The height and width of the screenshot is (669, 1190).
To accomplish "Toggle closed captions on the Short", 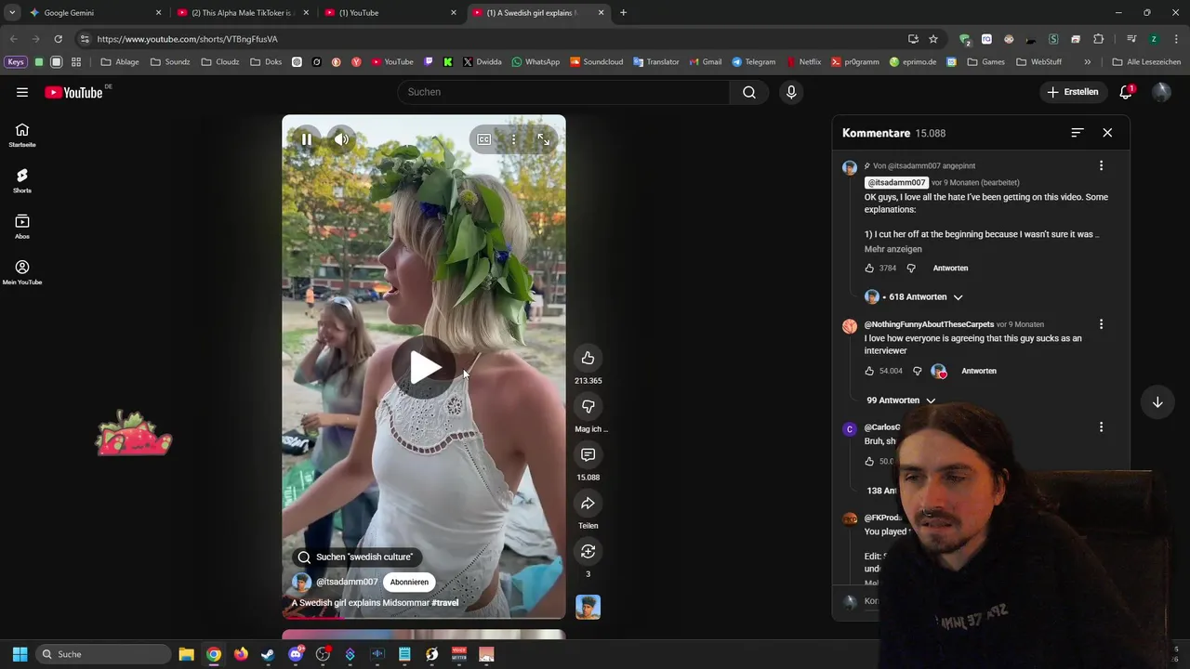I will (x=484, y=139).
